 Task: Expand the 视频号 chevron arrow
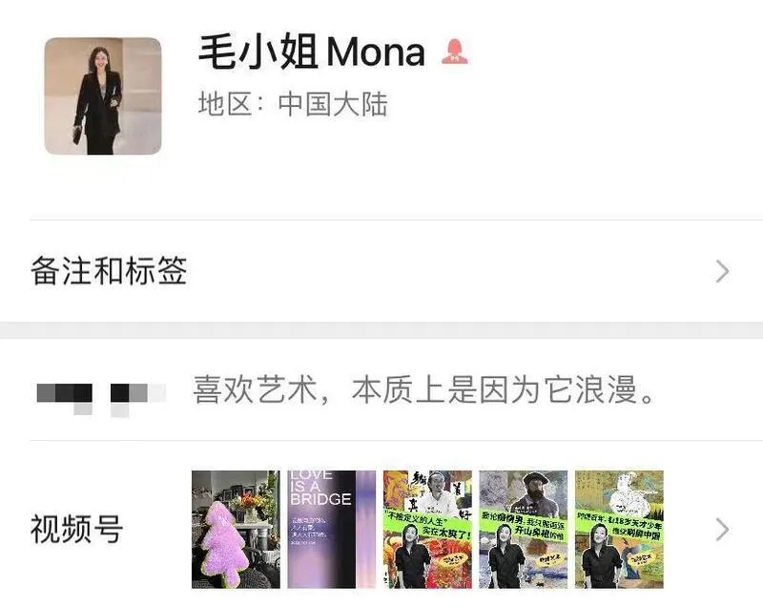pyautogui.click(x=723, y=530)
